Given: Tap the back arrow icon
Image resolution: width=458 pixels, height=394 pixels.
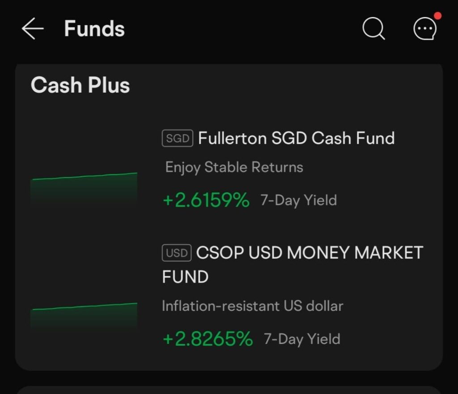Looking at the screenshot, I should (32, 28).
